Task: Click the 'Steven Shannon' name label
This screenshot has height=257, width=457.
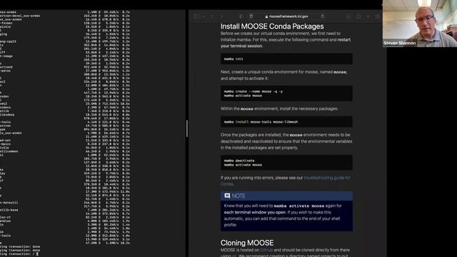Action: click(399, 43)
